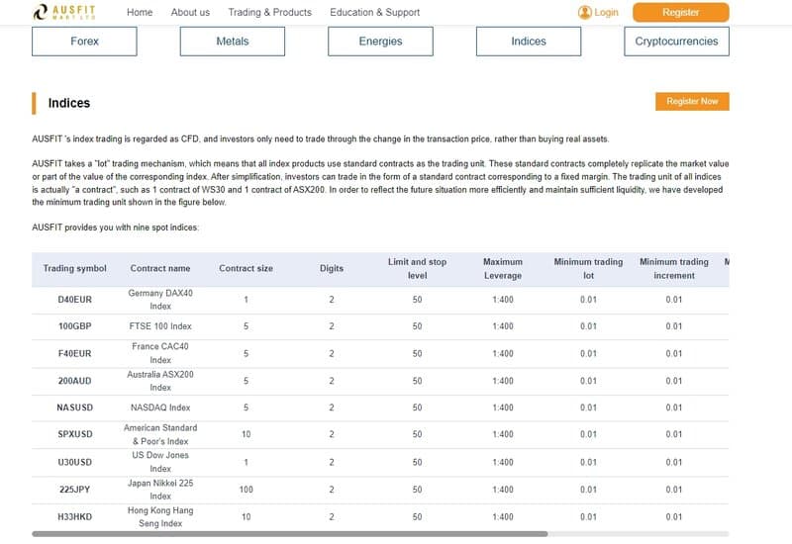Viewport: 792px width, 544px height.
Task: Click the 1:400 leverage in D40EUR row
Action: coord(503,300)
